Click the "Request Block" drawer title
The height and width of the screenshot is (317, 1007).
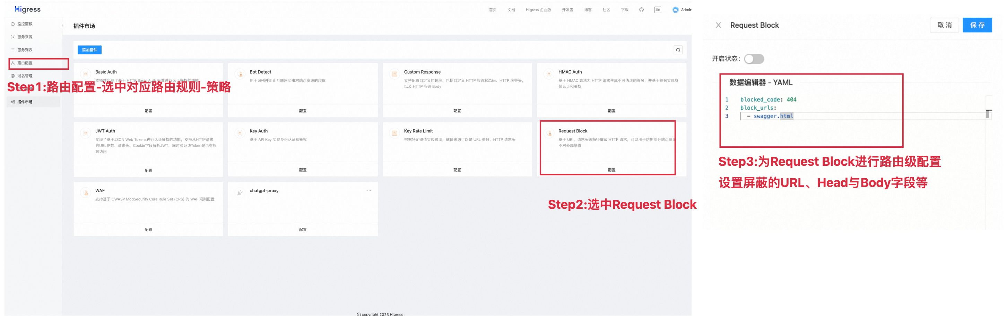(754, 25)
